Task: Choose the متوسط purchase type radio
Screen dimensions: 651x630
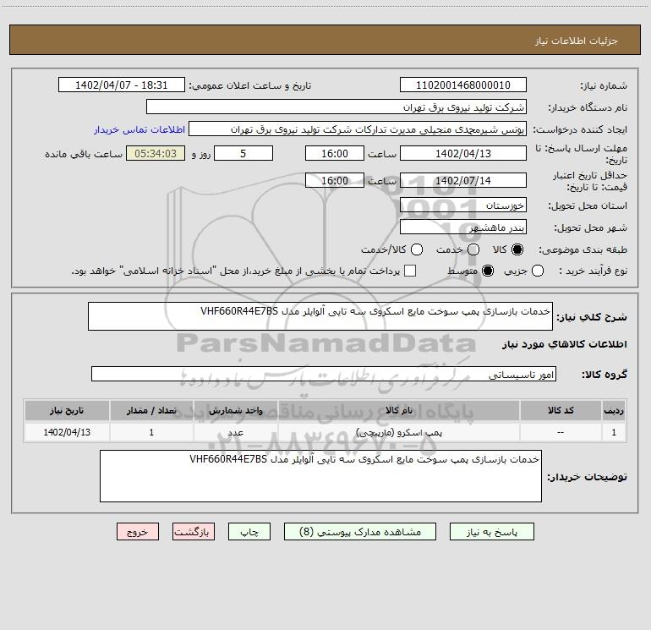Action: pyautogui.click(x=488, y=271)
